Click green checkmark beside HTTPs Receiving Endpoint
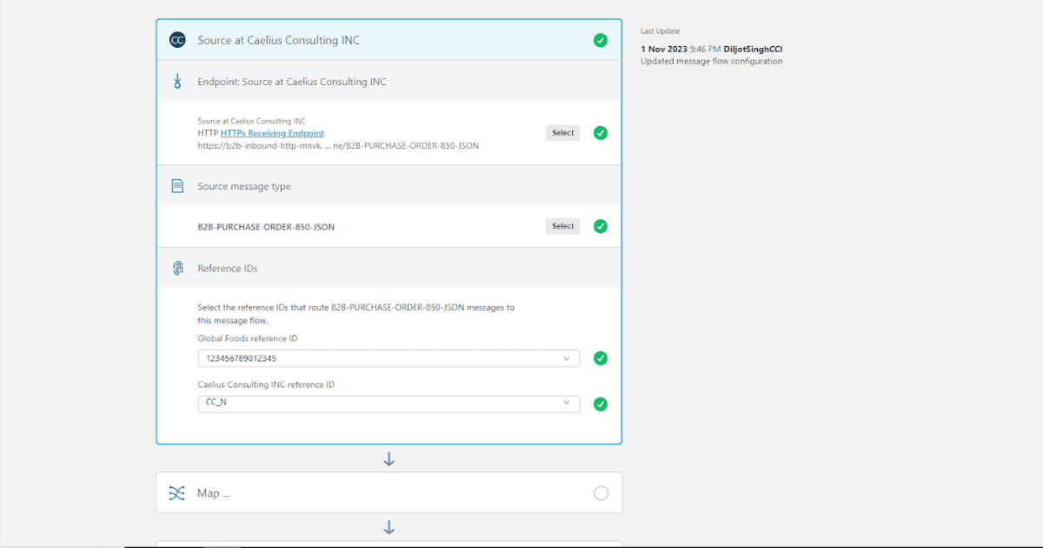The image size is (1043, 548). click(601, 133)
